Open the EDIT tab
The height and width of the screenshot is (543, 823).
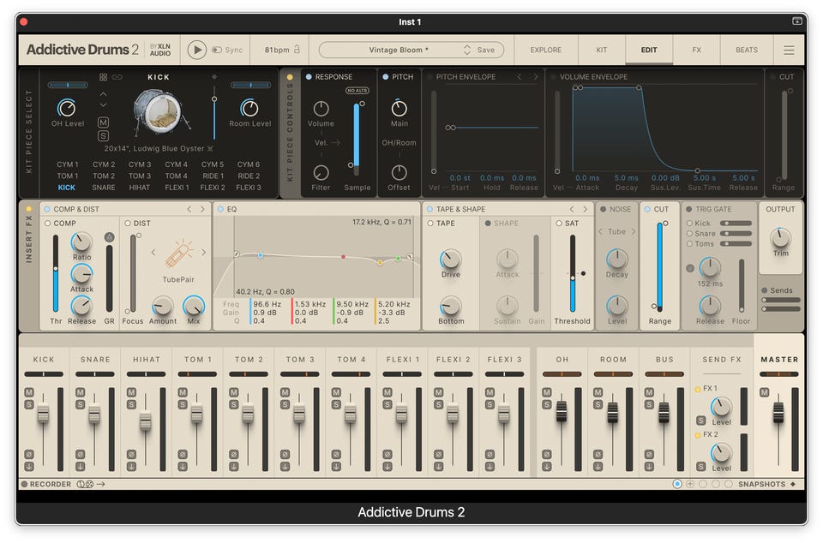pos(649,50)
